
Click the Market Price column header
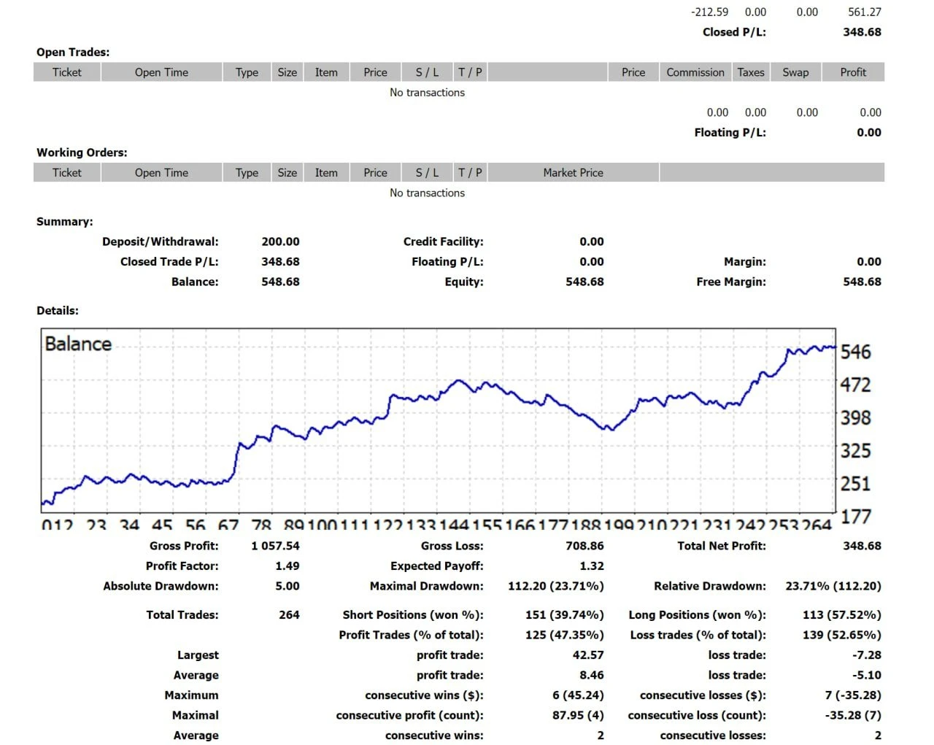pyautogui.click(x=573, y=173)
